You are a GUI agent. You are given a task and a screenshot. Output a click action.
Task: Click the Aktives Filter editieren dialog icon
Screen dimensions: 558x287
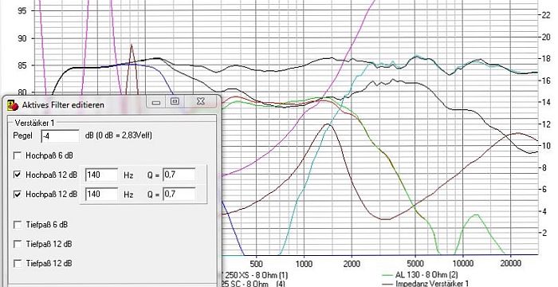tap(14, 105)
